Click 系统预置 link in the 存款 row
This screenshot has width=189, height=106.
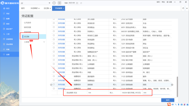point(61,72)
